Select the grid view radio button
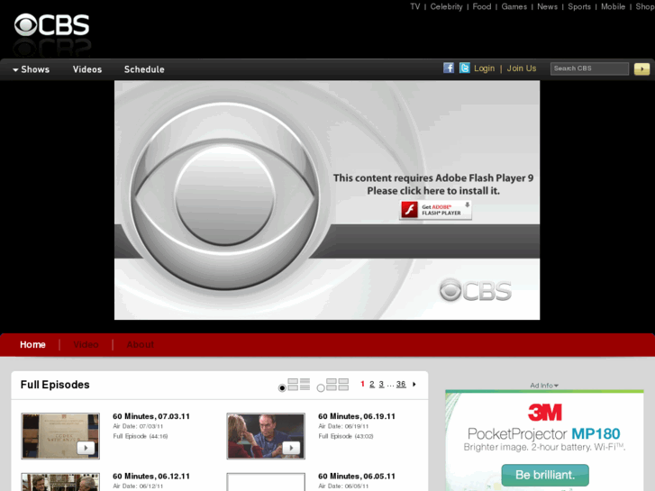The image size is (655, 491). click(x=321, y=388)
